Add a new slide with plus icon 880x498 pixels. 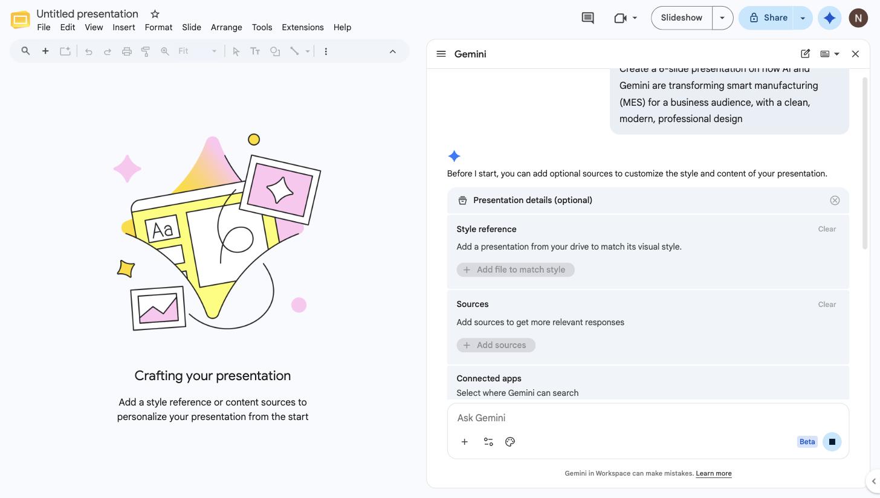coord(45,51)
